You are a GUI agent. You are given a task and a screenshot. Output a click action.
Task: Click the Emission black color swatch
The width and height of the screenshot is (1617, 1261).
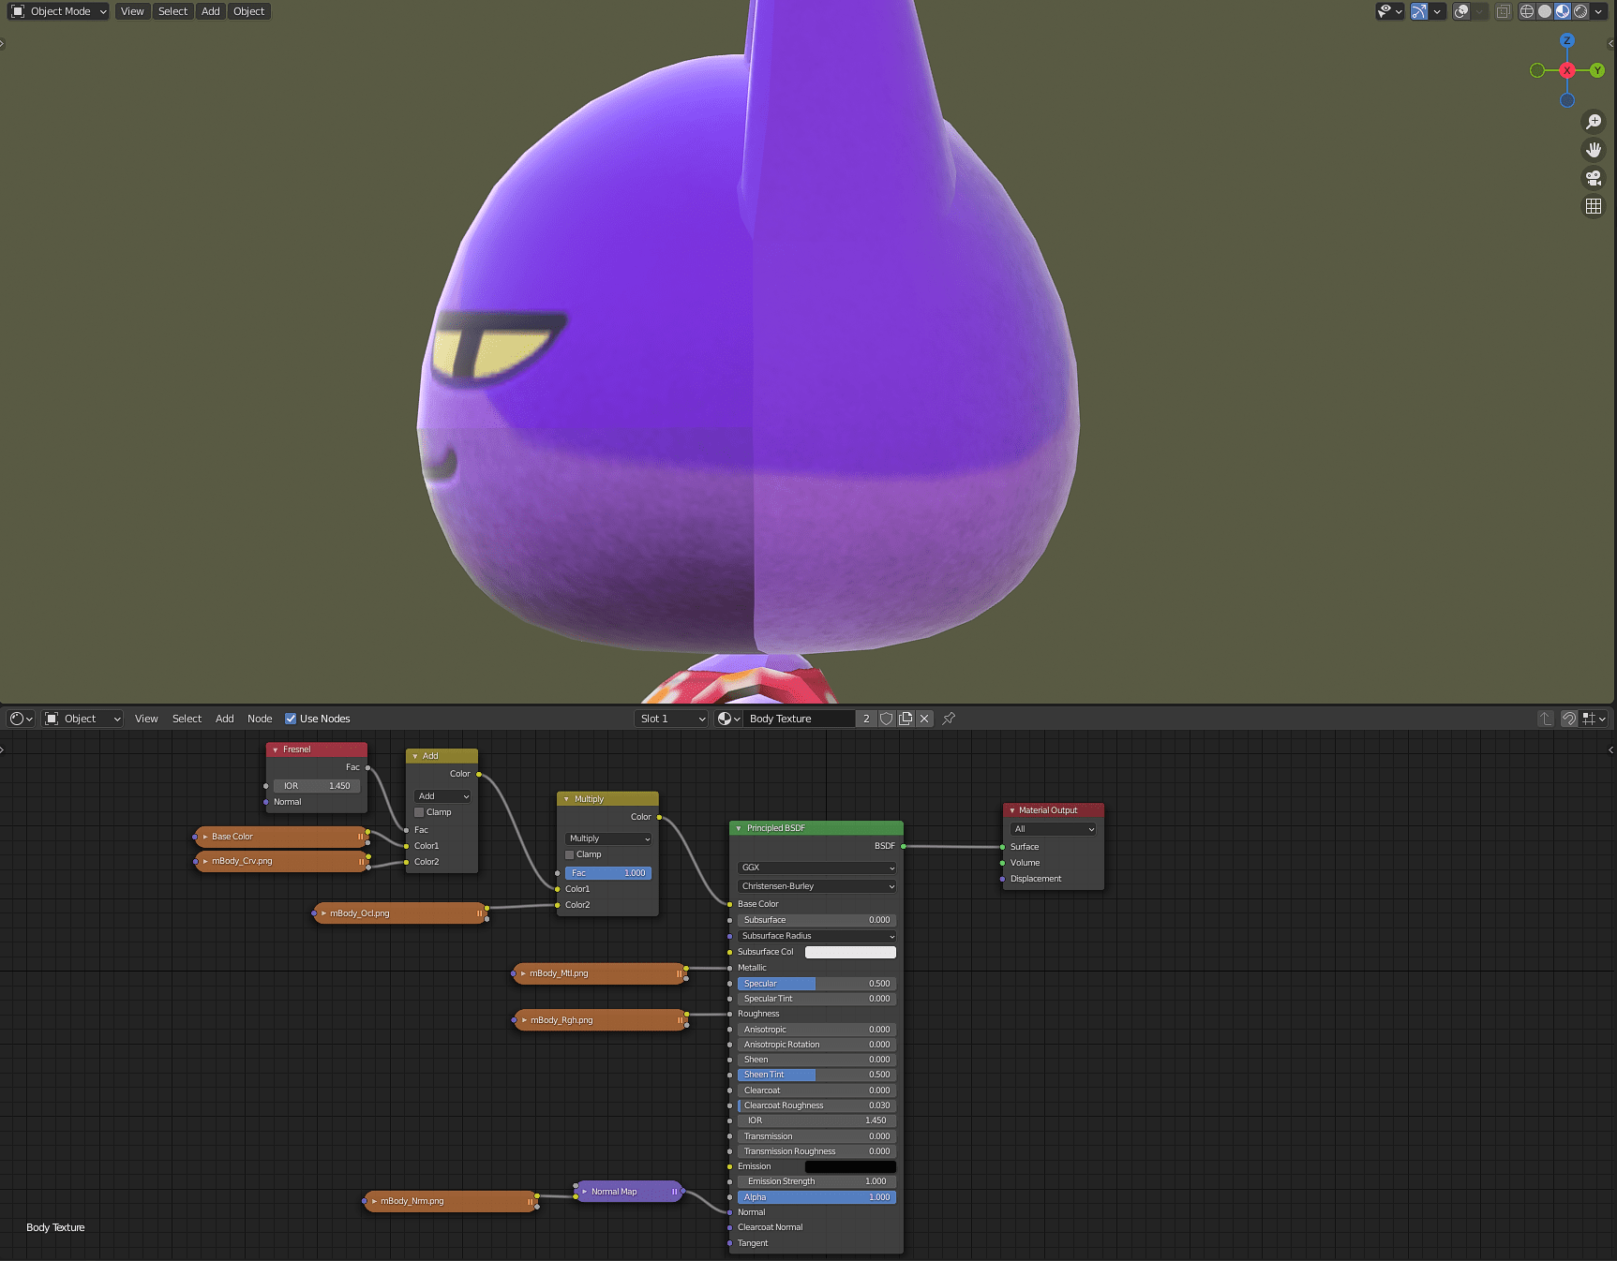point(850,1166)
